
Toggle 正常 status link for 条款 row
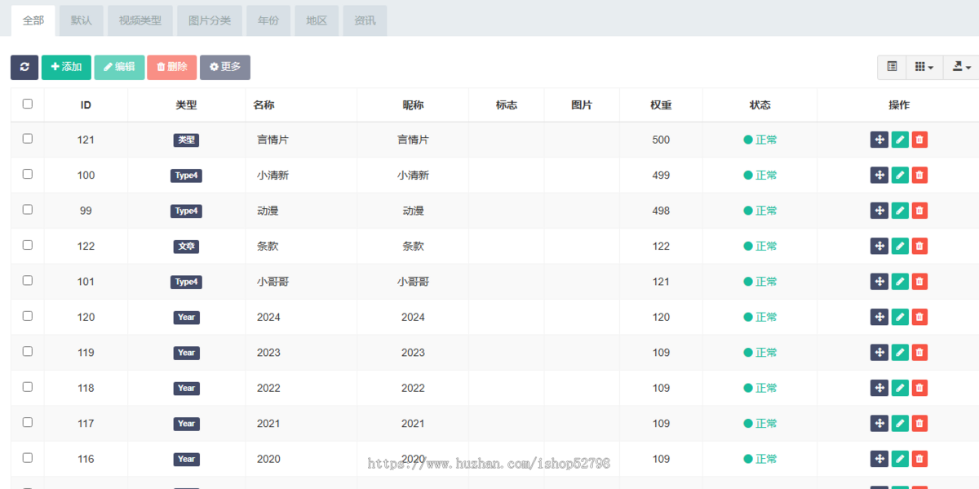760,246
